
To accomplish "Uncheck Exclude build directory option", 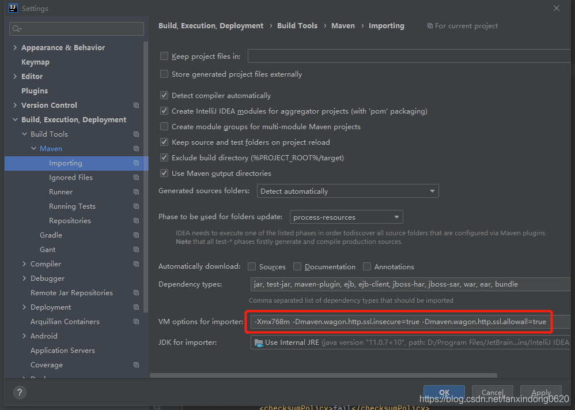I will coord(164,158).
